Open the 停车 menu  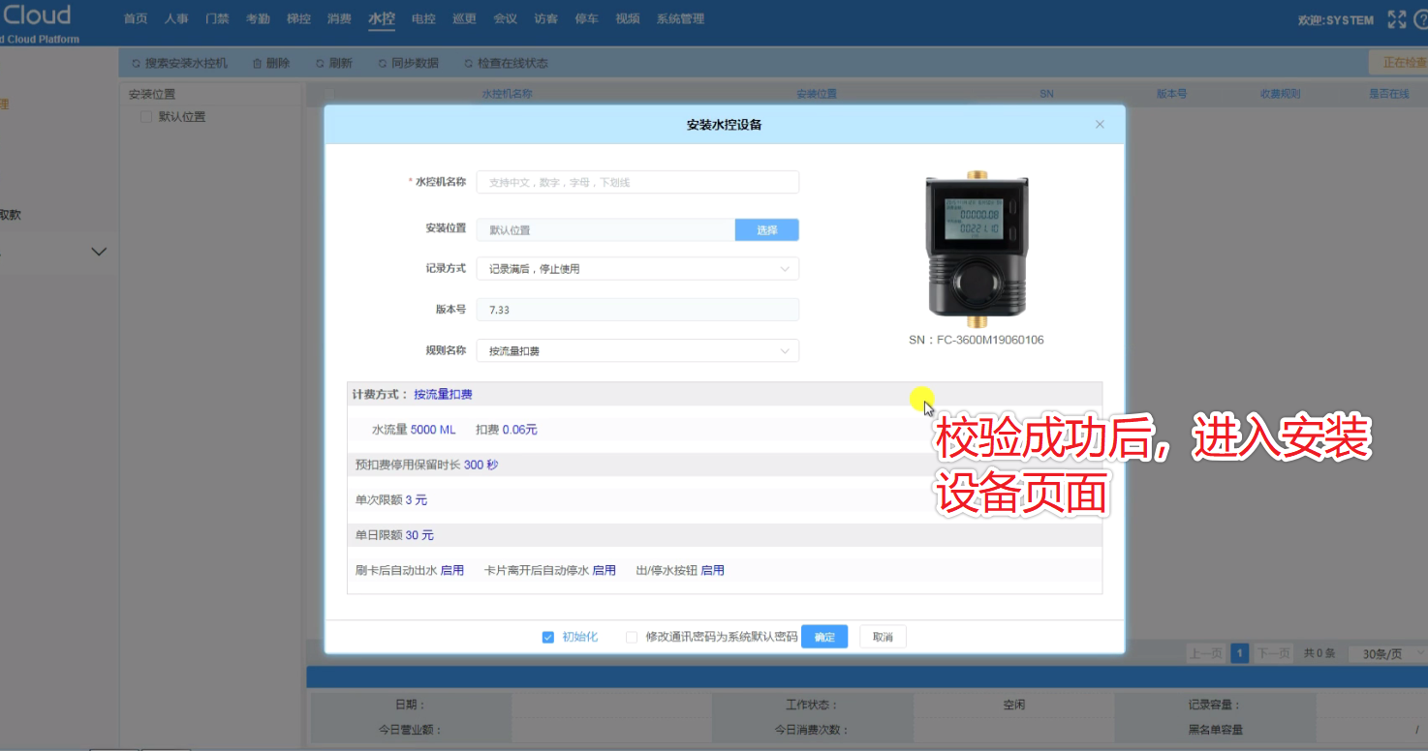coord(586,19)
